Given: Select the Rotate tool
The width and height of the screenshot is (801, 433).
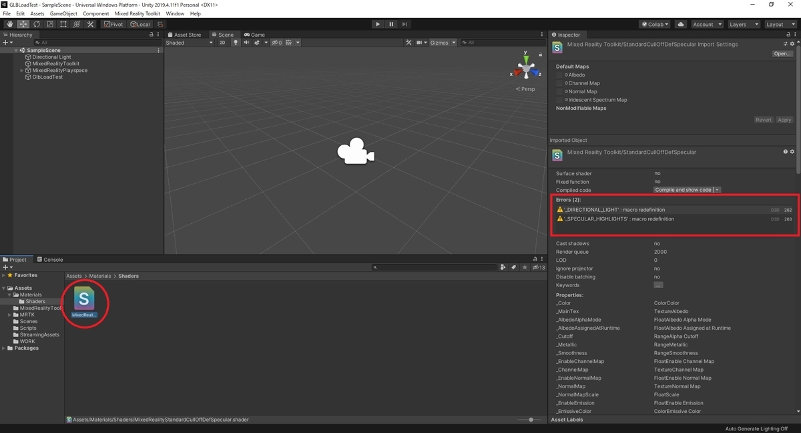Looking at the screenshot, I should [36, 25].
